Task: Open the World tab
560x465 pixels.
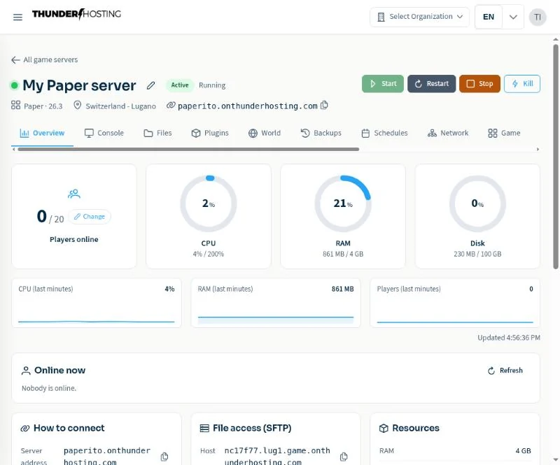Action: (265, 133)
